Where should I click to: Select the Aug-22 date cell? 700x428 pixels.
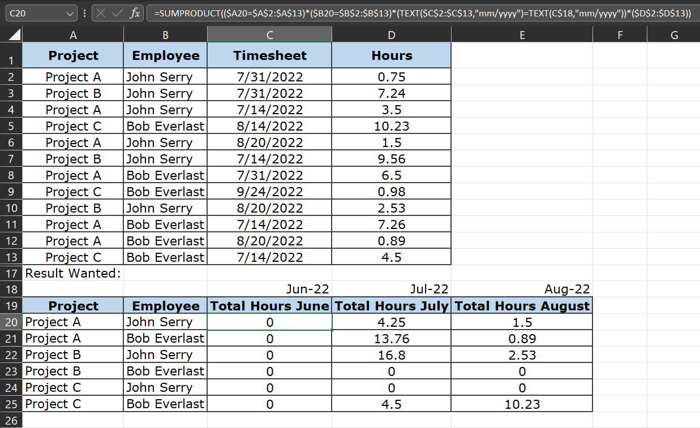(522, 289)
